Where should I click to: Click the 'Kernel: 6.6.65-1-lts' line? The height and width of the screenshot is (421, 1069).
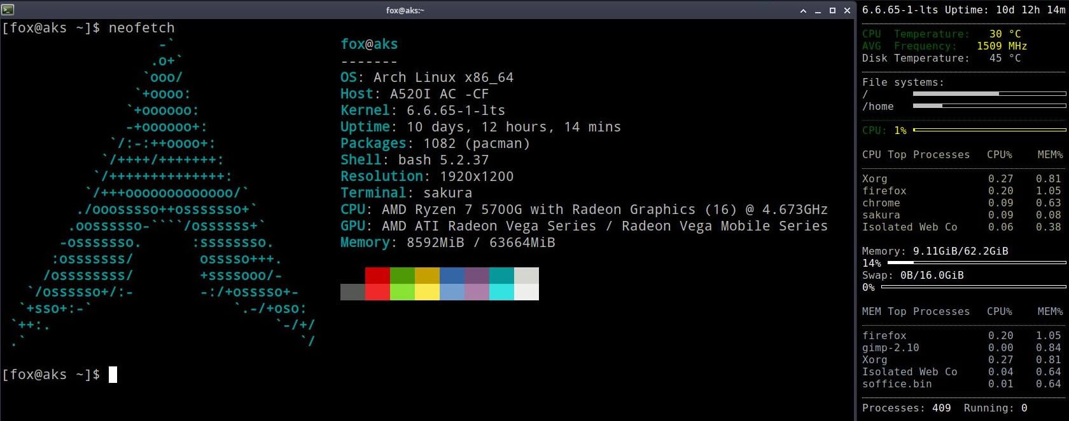click(x=423, y=110)
